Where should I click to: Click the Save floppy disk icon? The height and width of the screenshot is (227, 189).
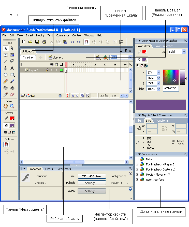click(37, 42)
